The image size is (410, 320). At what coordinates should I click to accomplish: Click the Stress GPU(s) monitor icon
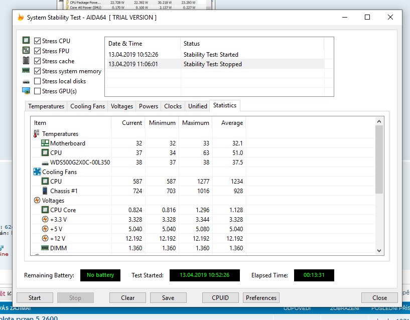tap(26, 91)
